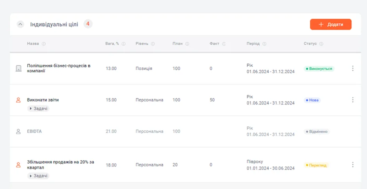The width and height of the screenshot is (367, 189).
Task: Click info icon beside Період column header
Action: [264, 44]
